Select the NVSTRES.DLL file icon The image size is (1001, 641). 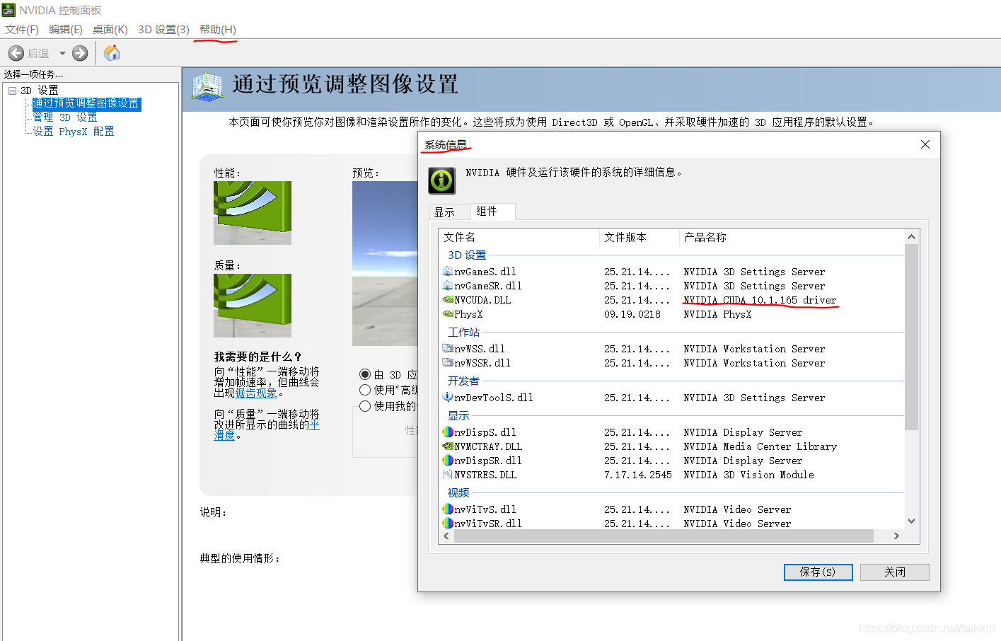coord(447,474)
